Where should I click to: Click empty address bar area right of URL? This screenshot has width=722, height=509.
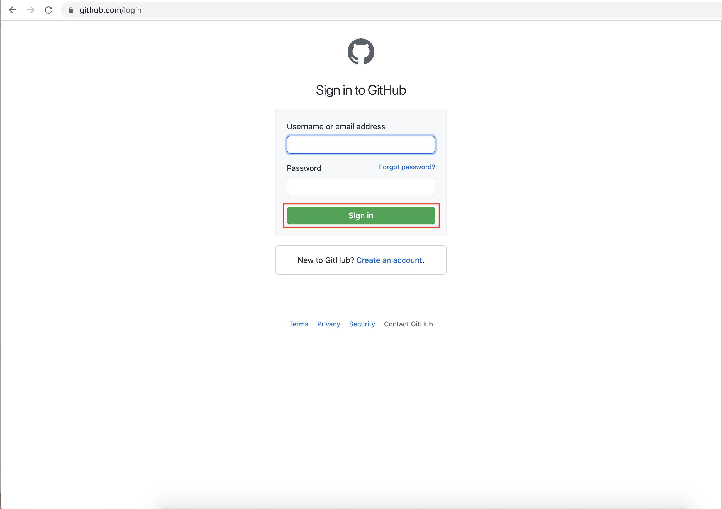click(x=409, y=10)
